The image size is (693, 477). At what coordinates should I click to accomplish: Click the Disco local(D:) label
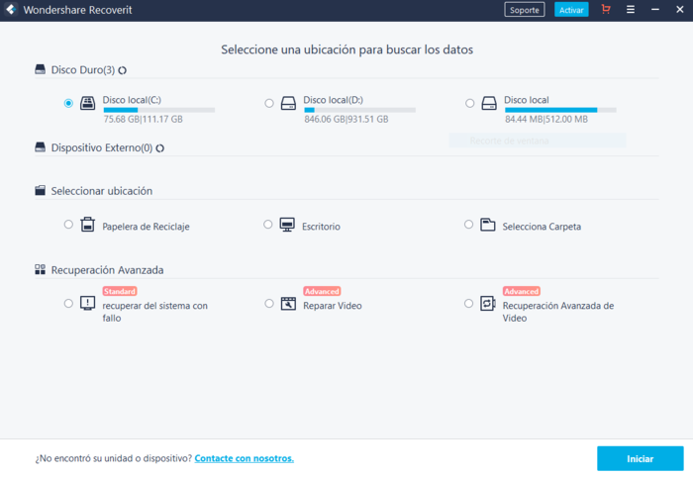pos(334,100)
